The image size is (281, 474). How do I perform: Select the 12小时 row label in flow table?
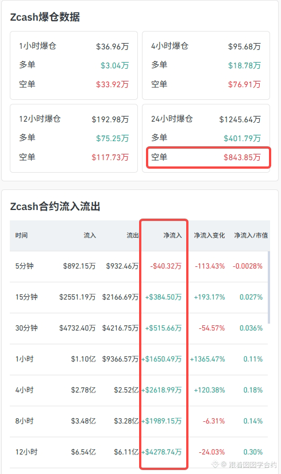(26, 452)
